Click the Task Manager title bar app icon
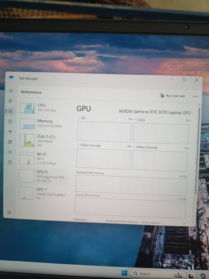 (x=11, y=77)
